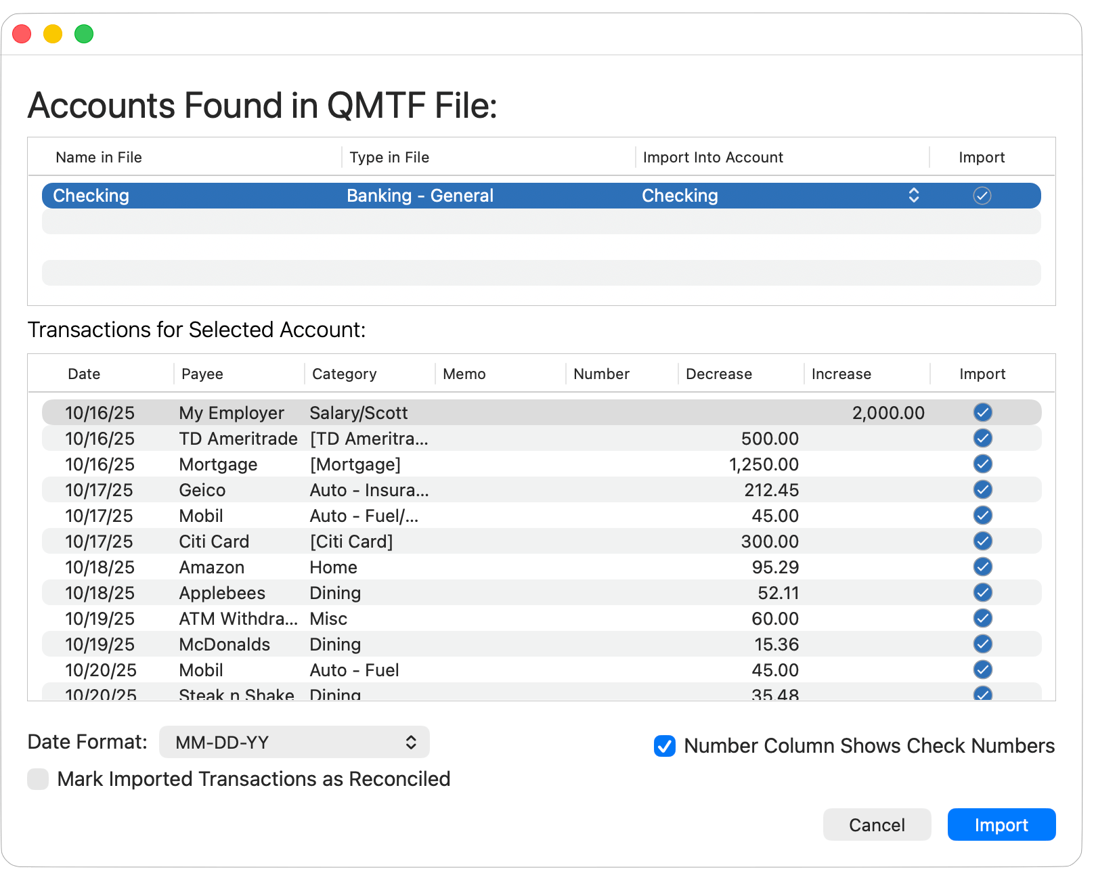Uncheck Import for the ATM Withdrawal row
This screenshot has width=1117, height=880.
[982, 618]
